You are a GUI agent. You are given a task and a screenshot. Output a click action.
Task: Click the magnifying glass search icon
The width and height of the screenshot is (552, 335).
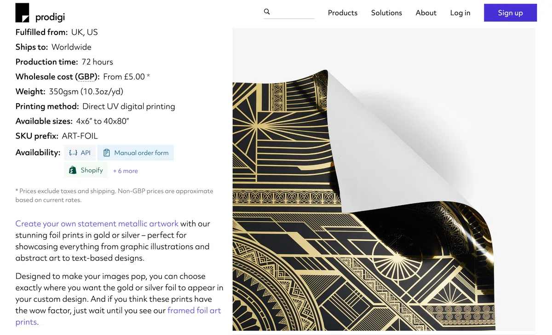click(x=267, y=12)
